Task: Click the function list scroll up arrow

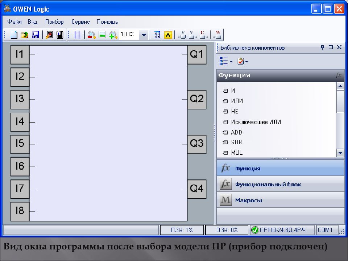Action: click(340, 86)
